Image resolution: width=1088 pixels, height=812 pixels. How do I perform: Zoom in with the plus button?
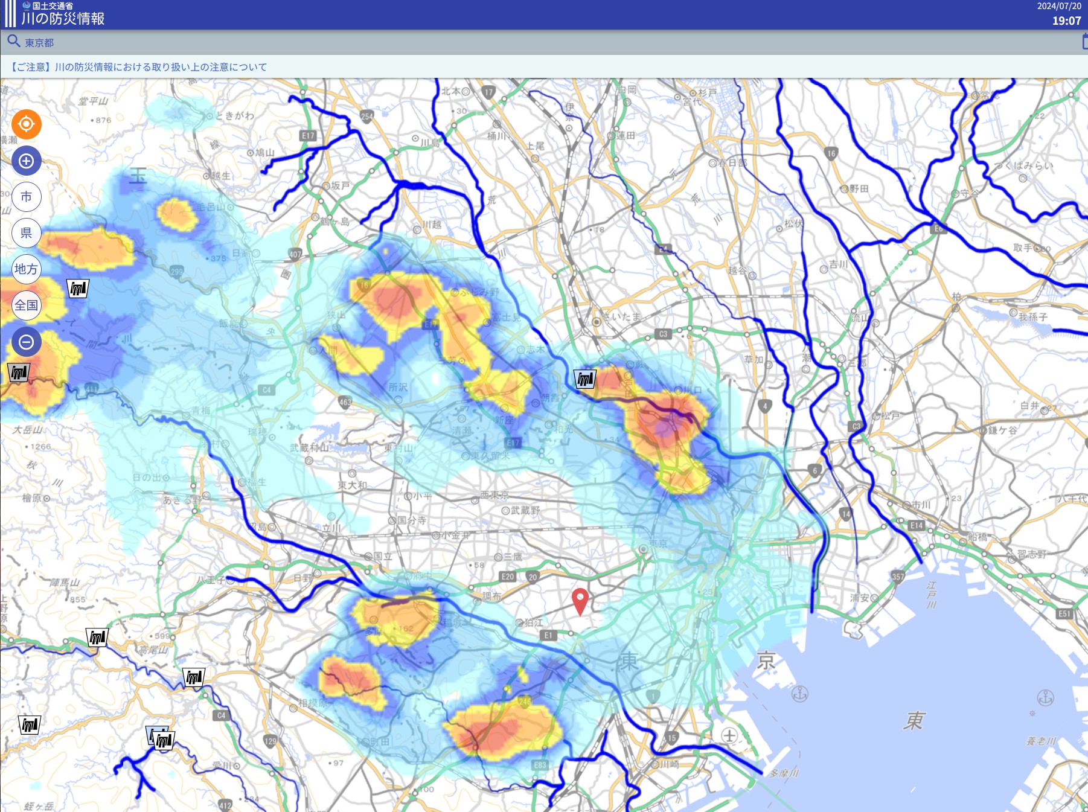click(x=26, y=161)
